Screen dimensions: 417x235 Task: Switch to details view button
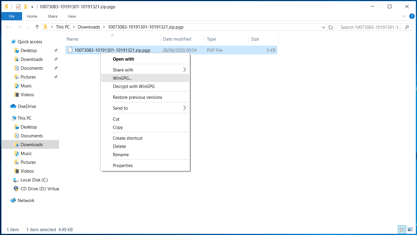[x=402, y=230]
